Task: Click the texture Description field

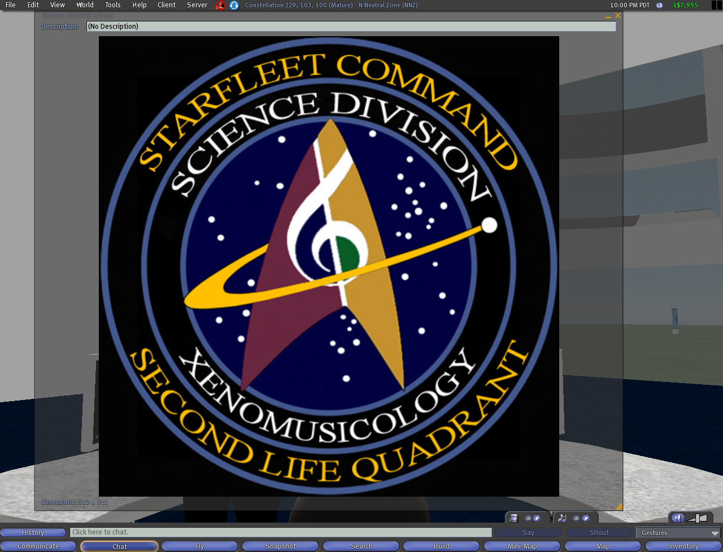Action: (x=351, y=27)
